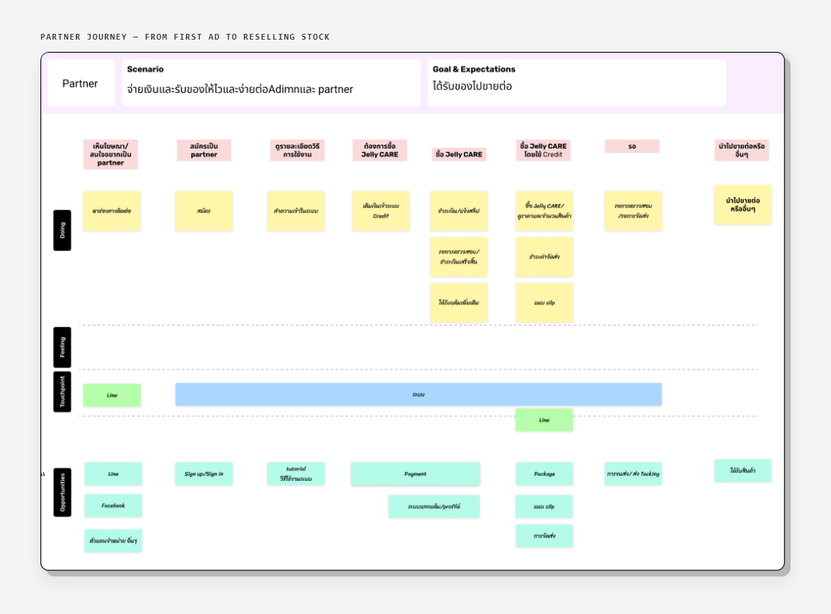Click the pink 'ต้องการซื้อ Jelly CARE' stage header
Image resolution: width=831 pixels, height=614 pixels.
coord(379,151)
